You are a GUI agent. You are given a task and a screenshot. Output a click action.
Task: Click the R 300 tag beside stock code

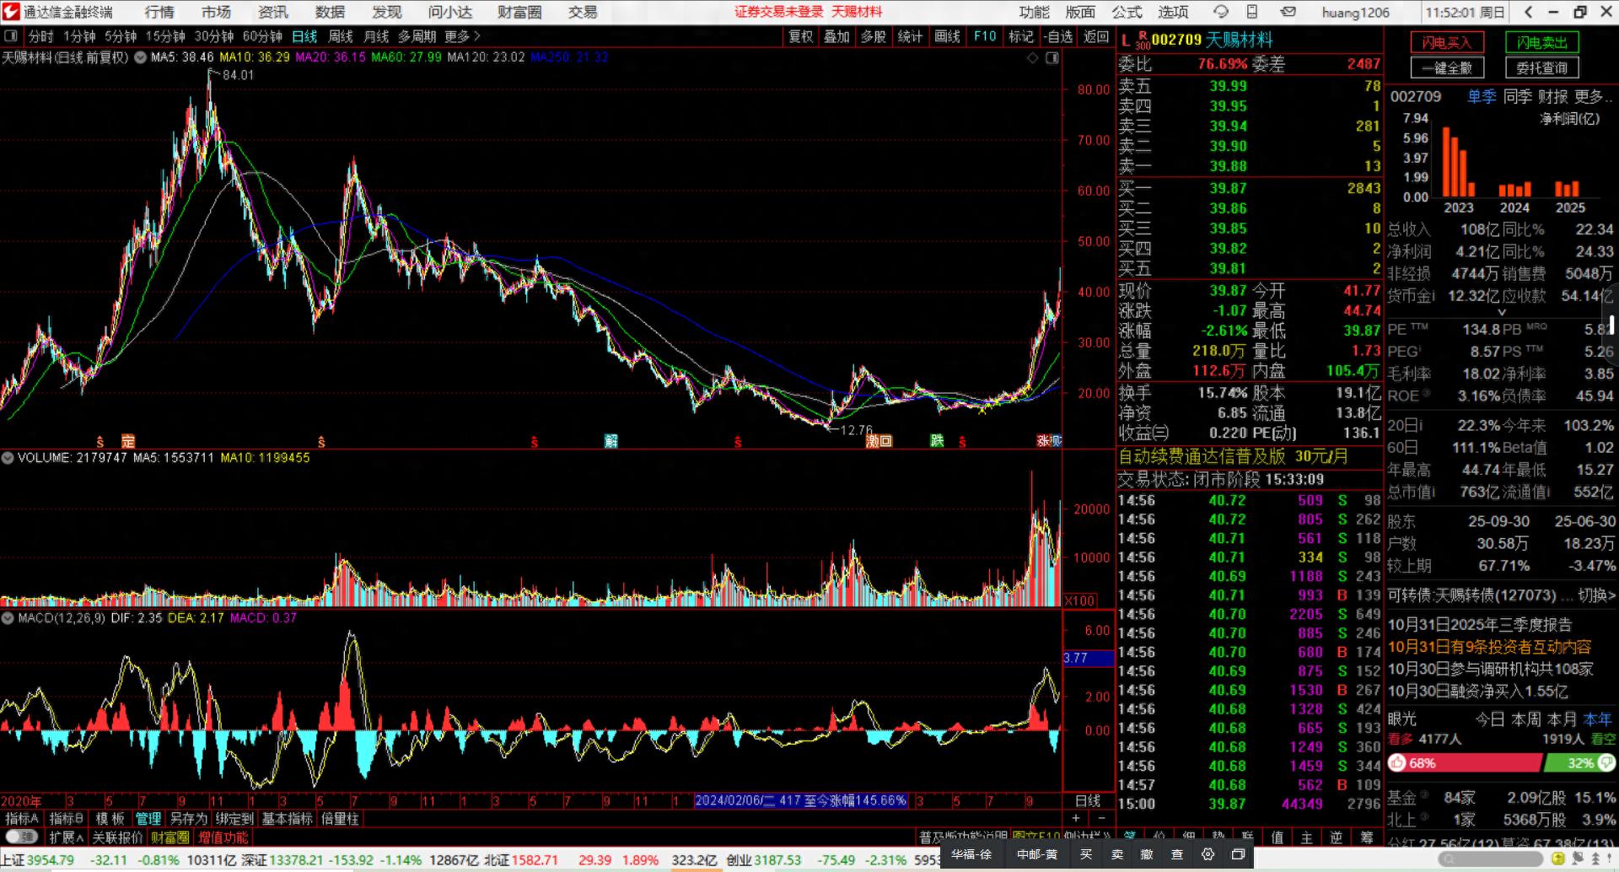(x=1143, y=40)
